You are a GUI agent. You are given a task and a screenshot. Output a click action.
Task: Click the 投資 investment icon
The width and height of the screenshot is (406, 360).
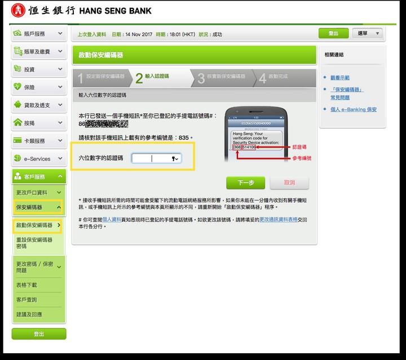click(18, 69)
